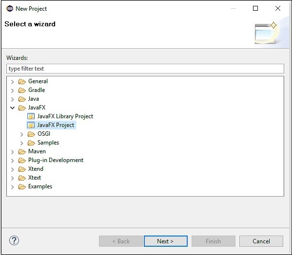Click the Maven folder icon

pyautogui.click(x=22, y=151)
